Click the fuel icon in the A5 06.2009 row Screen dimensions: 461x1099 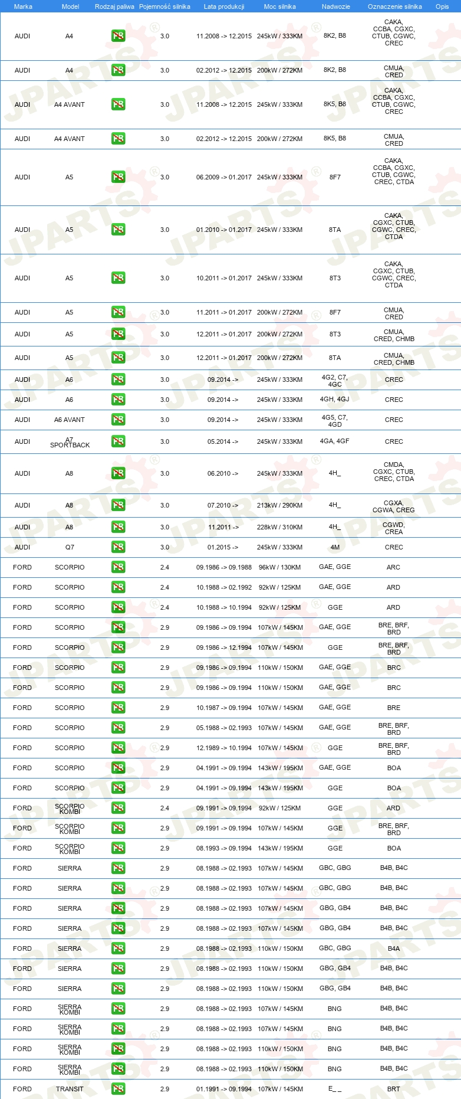coord(118,177)
